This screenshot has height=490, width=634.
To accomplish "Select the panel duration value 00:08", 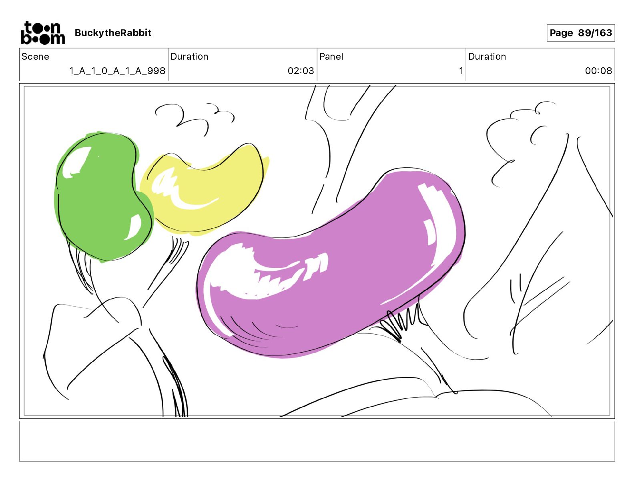I will [x=598, y=71].
